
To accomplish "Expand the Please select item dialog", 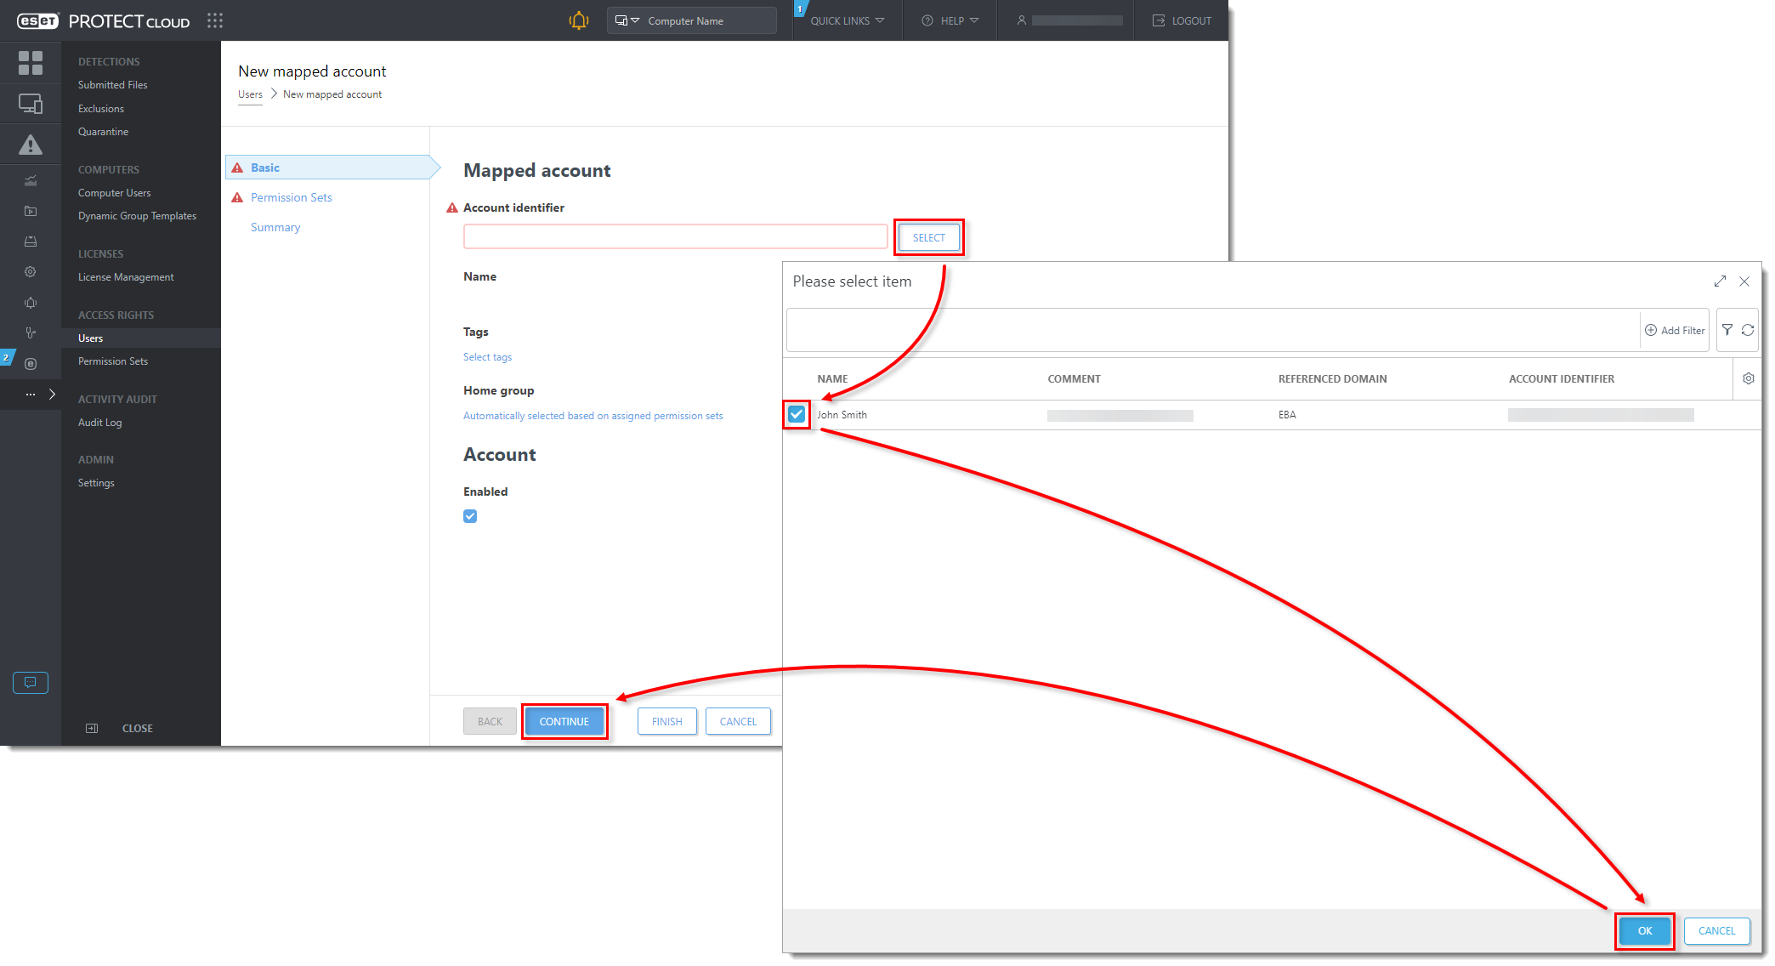I will point(1720,281).
